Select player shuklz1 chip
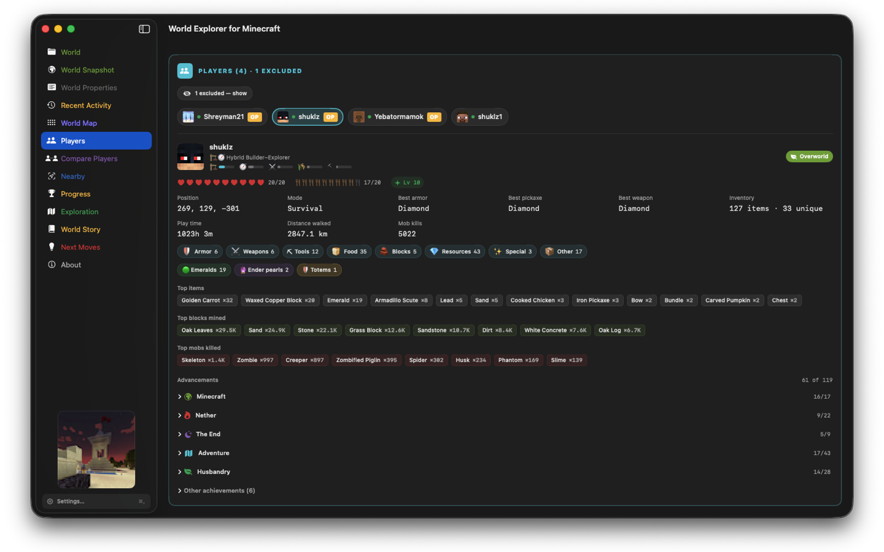 (479, 117)
